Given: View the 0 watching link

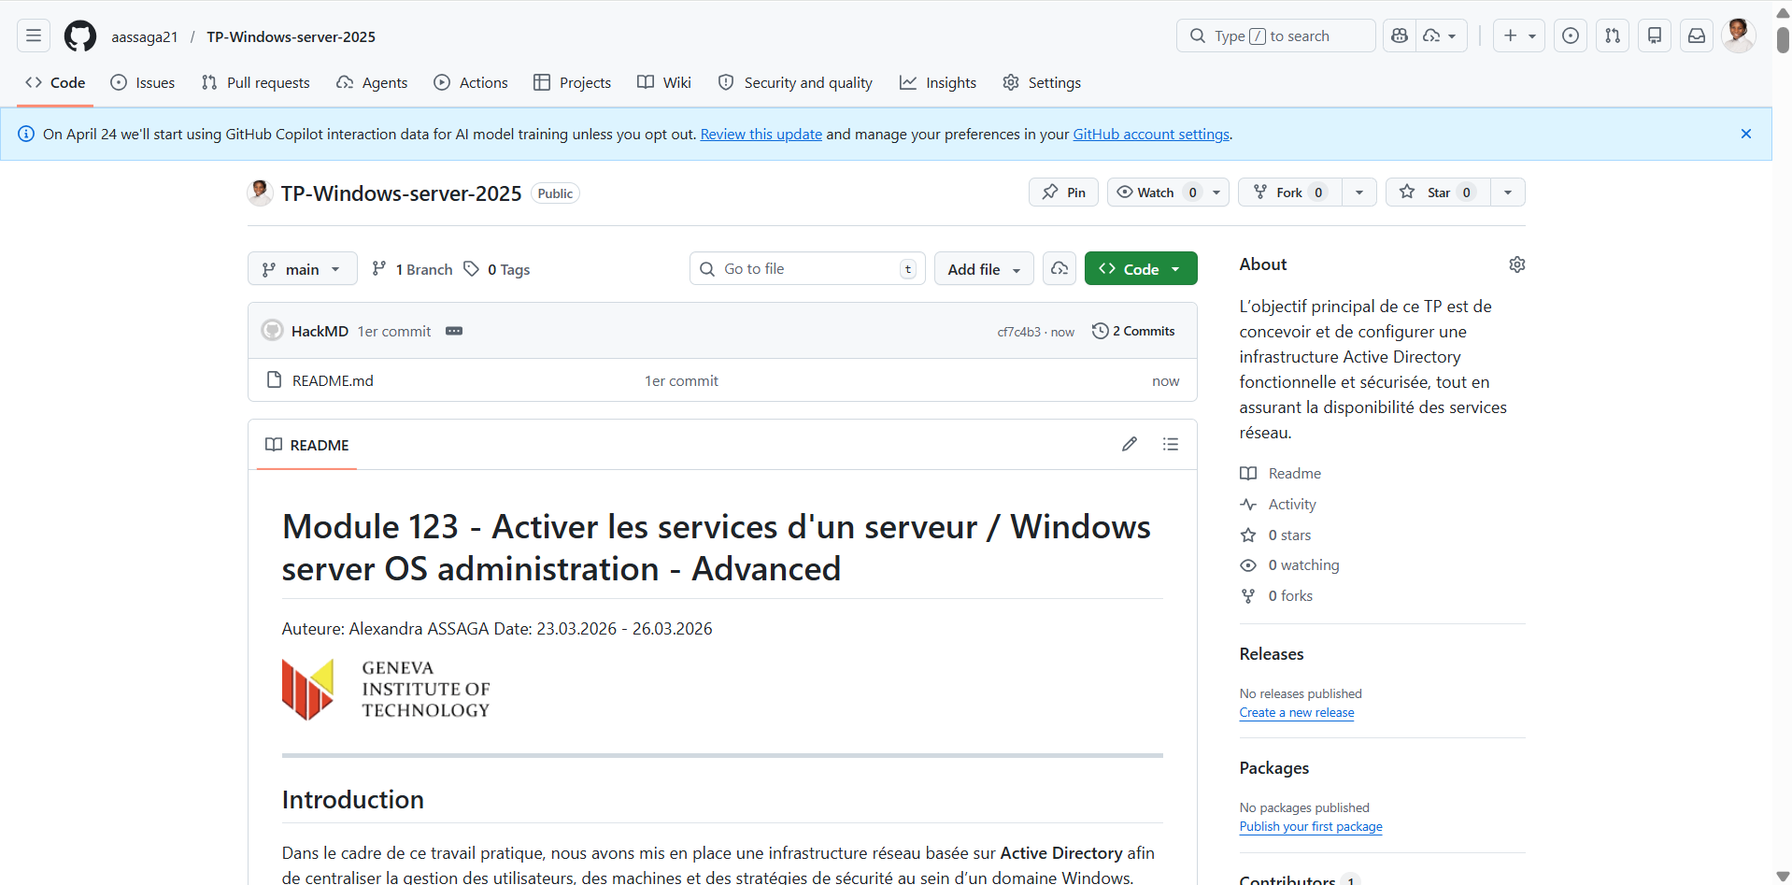Looking at the screenshot, I should coord(1289,564).
